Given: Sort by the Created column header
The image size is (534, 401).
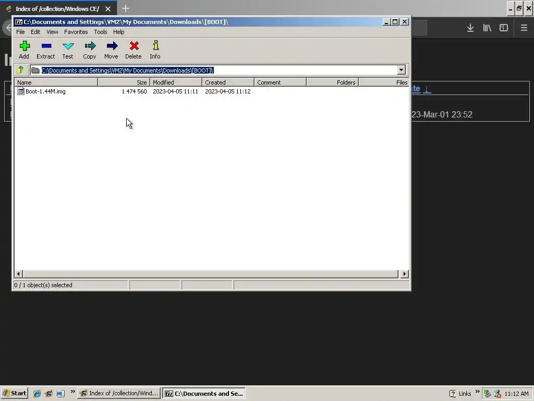Looking at the screenshot, I should 228,82.
